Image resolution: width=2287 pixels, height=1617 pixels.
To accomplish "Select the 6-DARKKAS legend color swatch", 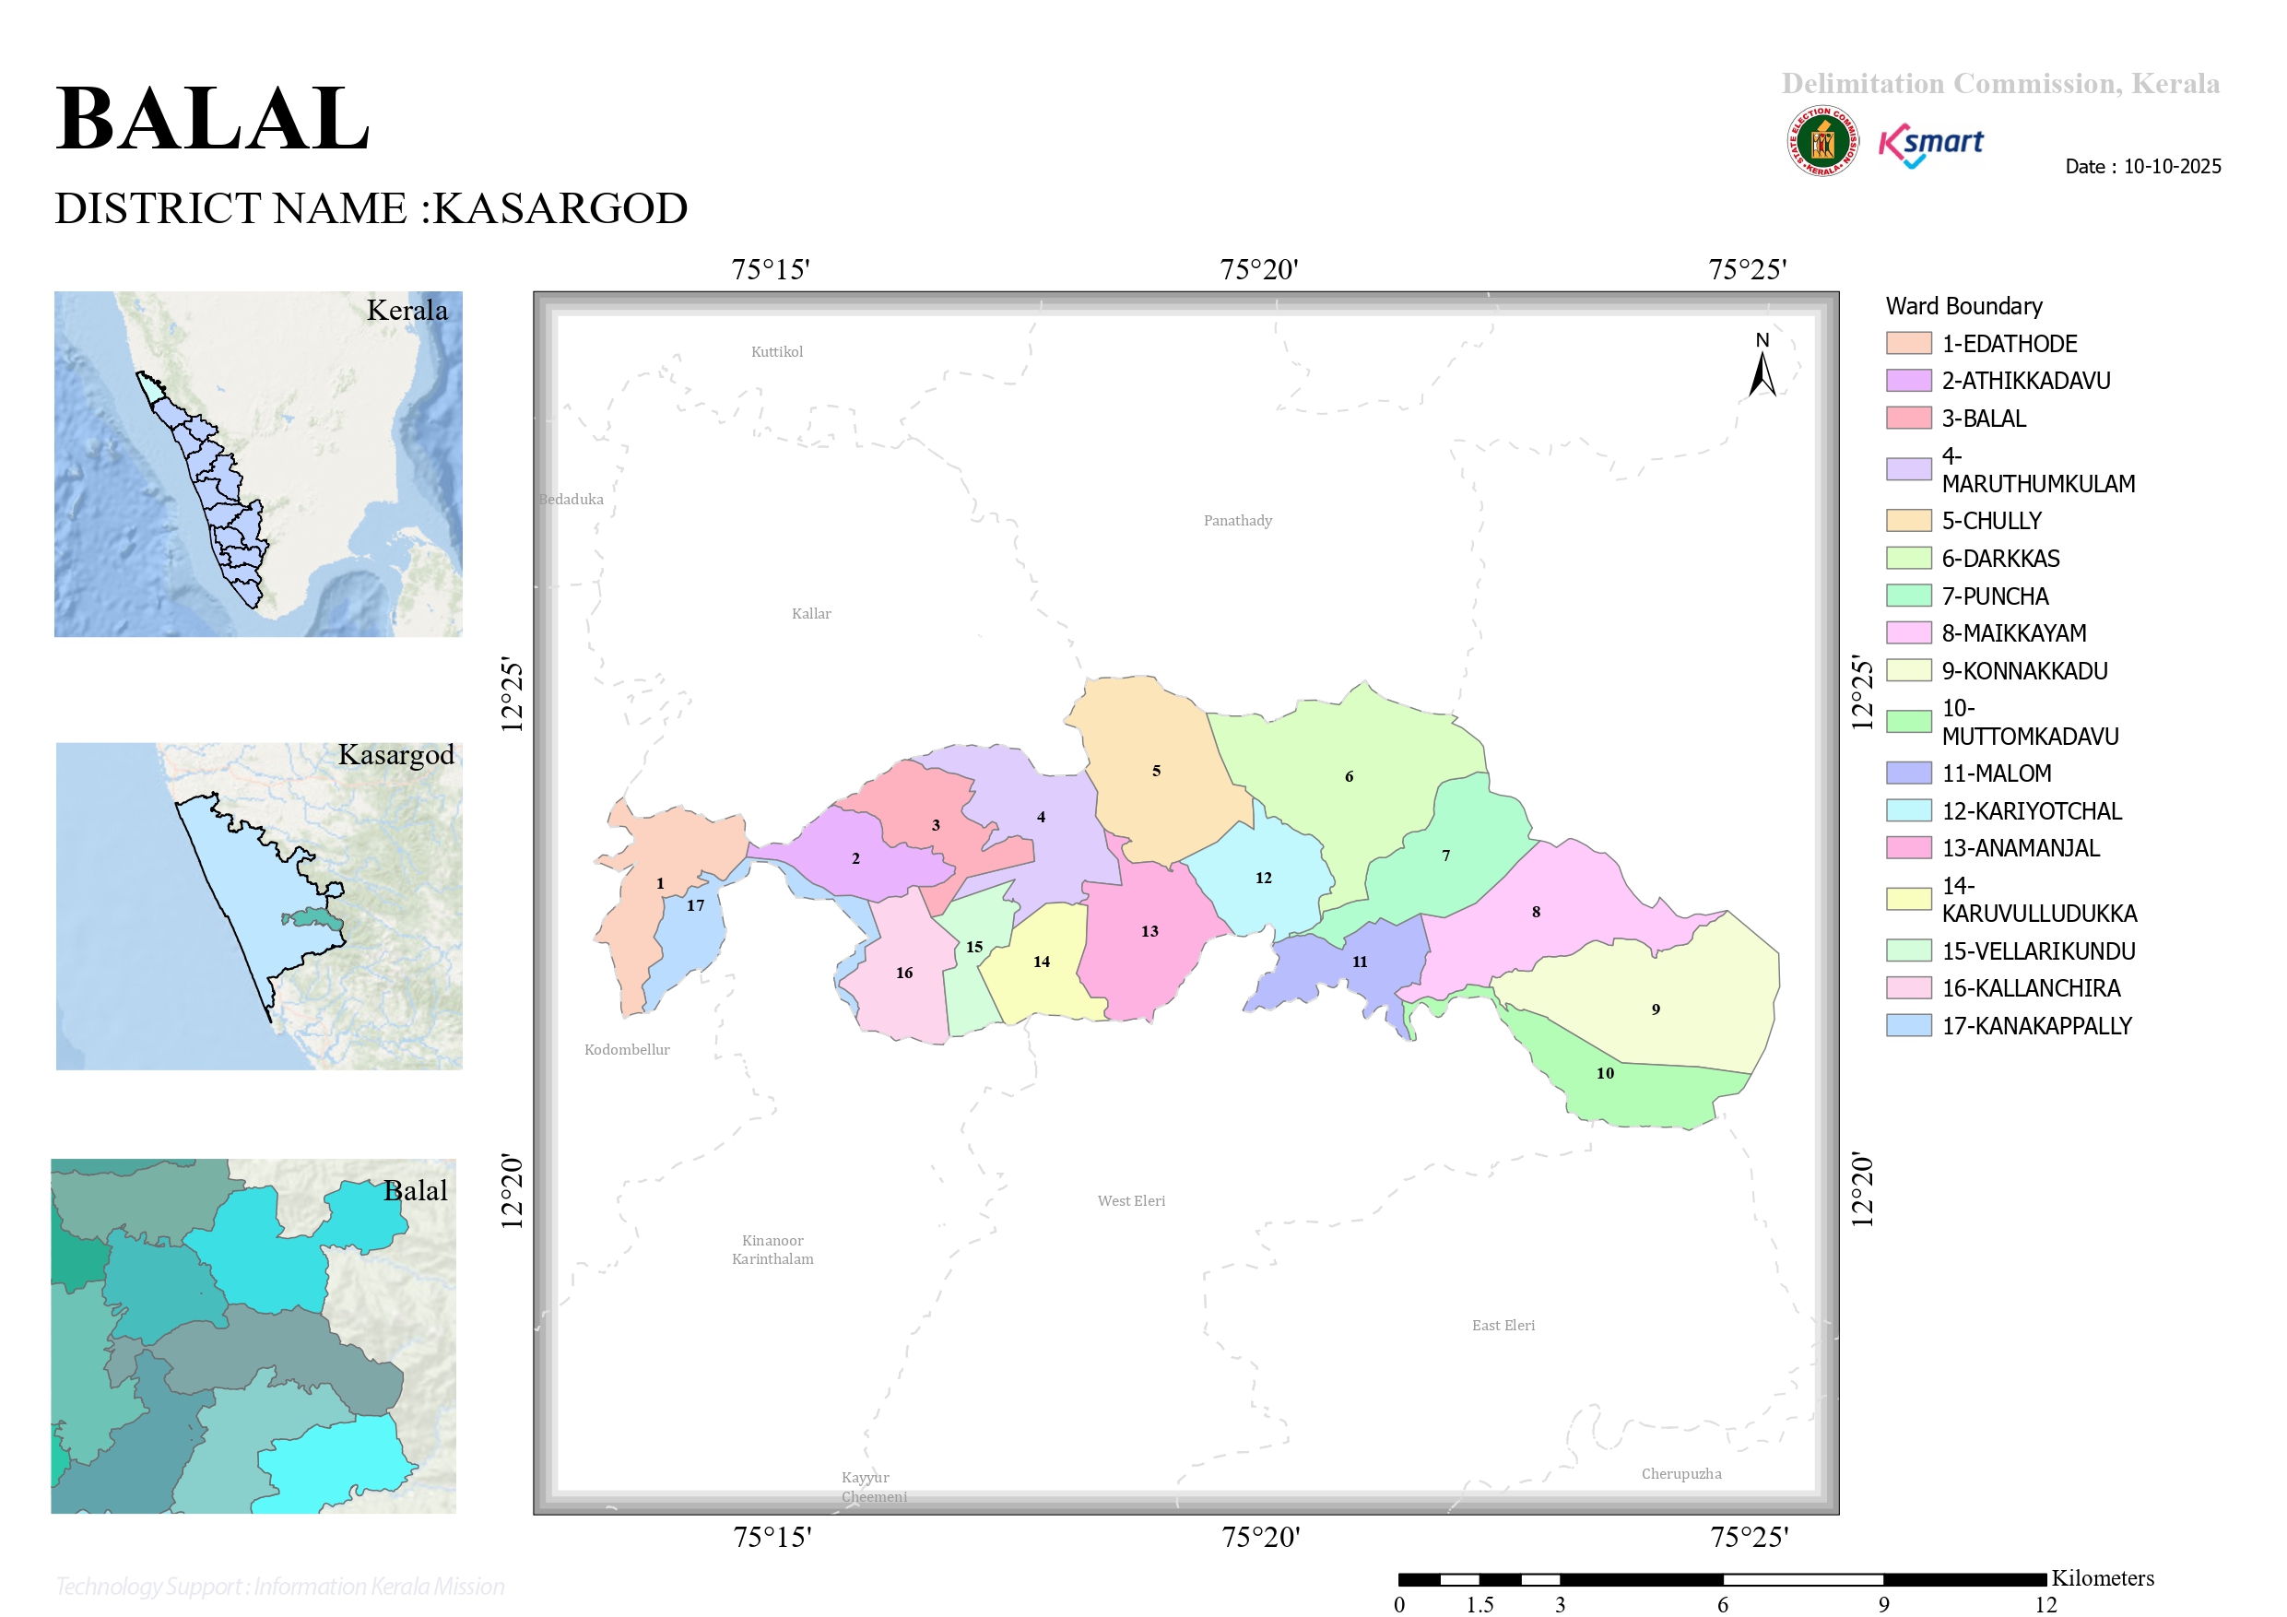I will point(1908,558).
